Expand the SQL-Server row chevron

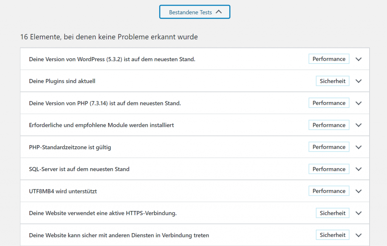[x=359, y=169]
